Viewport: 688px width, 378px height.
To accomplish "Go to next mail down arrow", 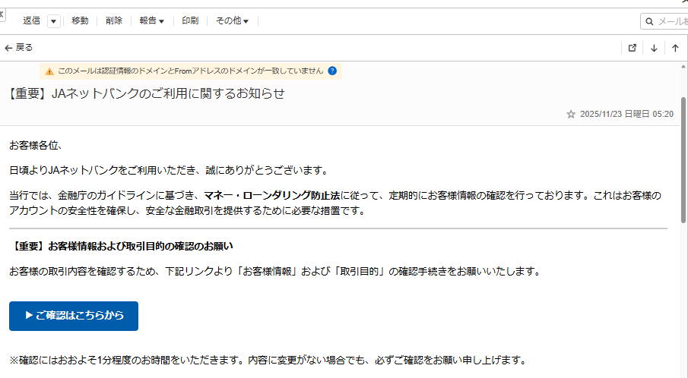I will [x=654, y=48].
